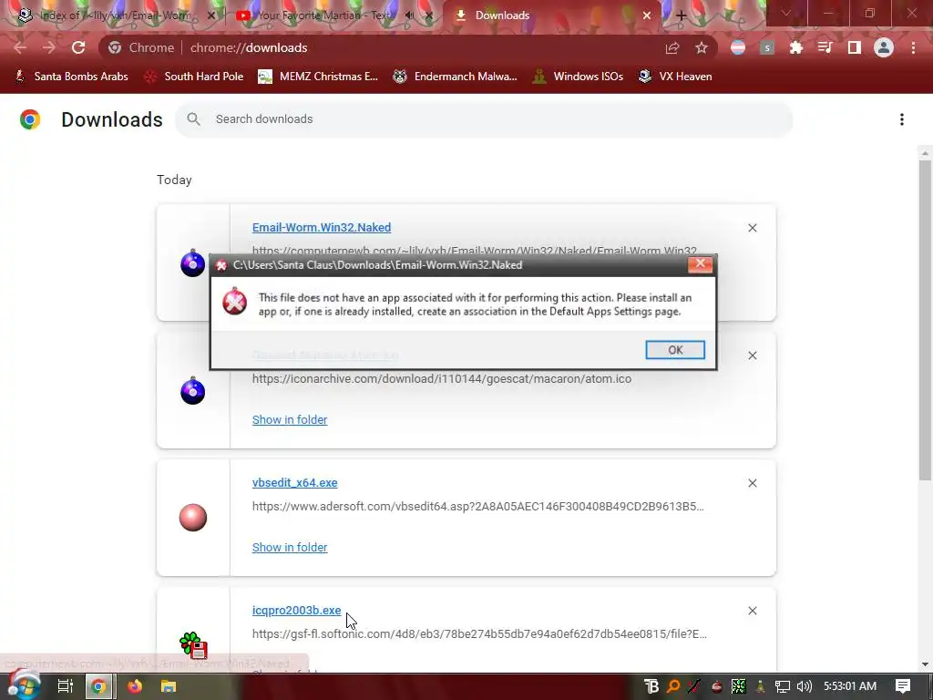This screenshot has width=933, height=700.
Task: Open the Email-Worm.Win32.Naked download link
Action: (322, 227)
